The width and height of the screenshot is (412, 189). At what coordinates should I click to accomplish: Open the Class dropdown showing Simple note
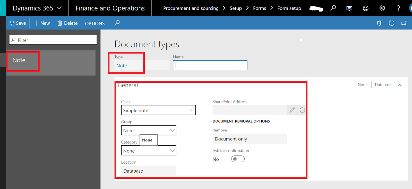pos(158,110)
